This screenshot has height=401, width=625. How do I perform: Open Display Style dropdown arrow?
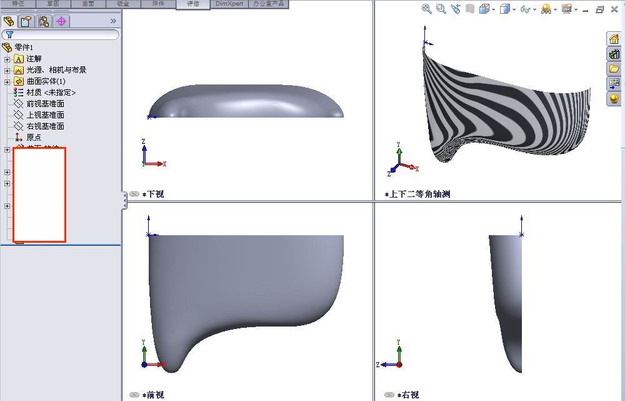(514, 9)
